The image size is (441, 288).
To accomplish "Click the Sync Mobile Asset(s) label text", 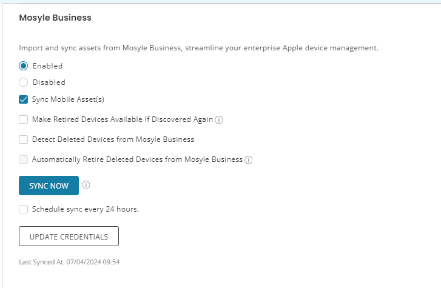I will coord(68,99).
